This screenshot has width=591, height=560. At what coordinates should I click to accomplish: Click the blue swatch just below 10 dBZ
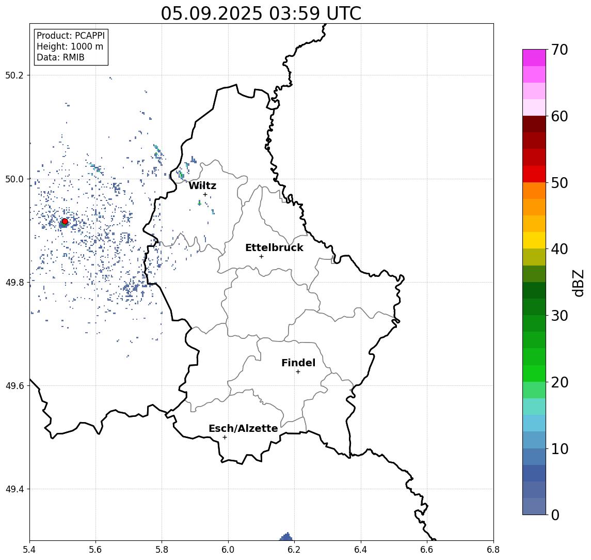pyautogui.click(x=534, y=457)
